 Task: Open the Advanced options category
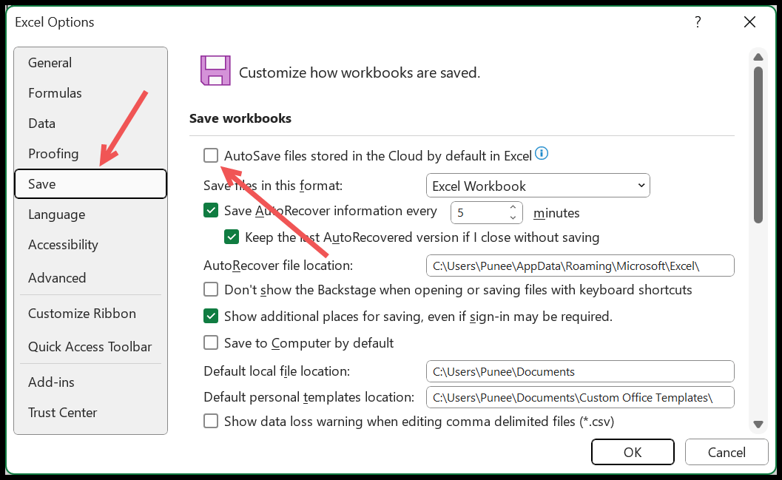[x=57, y=277]
